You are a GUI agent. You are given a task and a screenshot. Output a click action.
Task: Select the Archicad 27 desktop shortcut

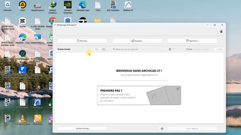pyautogui.click(x=128, y=6)
